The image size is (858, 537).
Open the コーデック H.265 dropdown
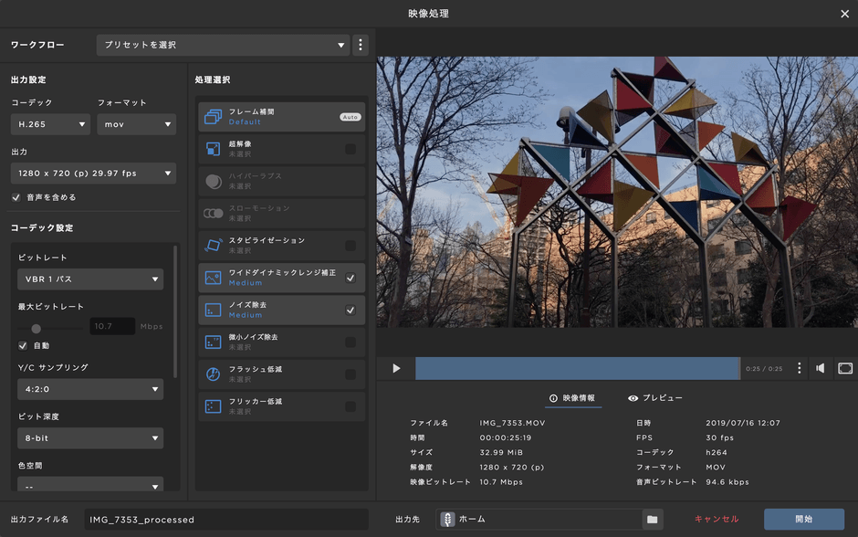click(50, 124)
